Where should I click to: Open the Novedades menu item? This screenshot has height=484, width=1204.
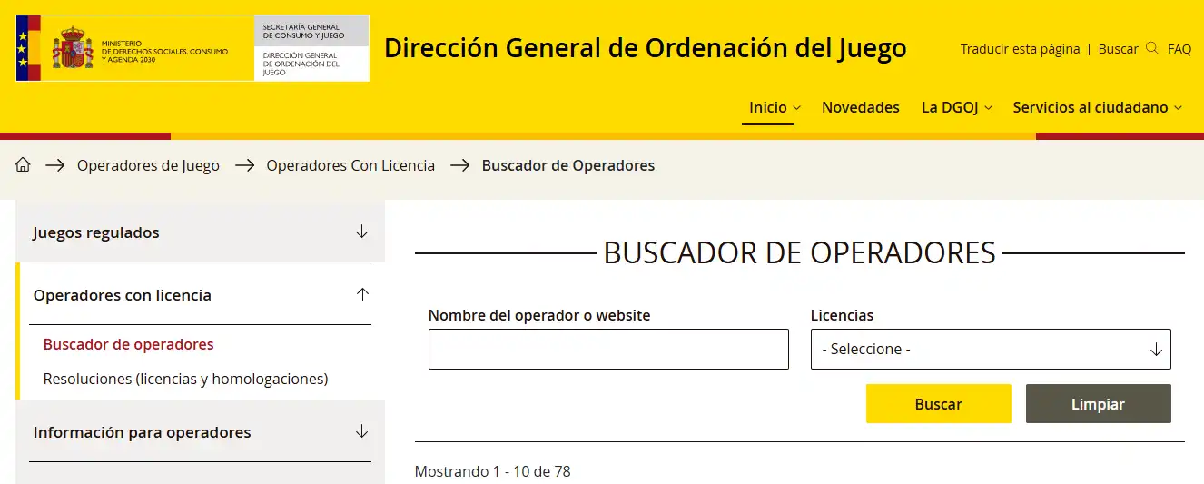[x=861, y=107]
